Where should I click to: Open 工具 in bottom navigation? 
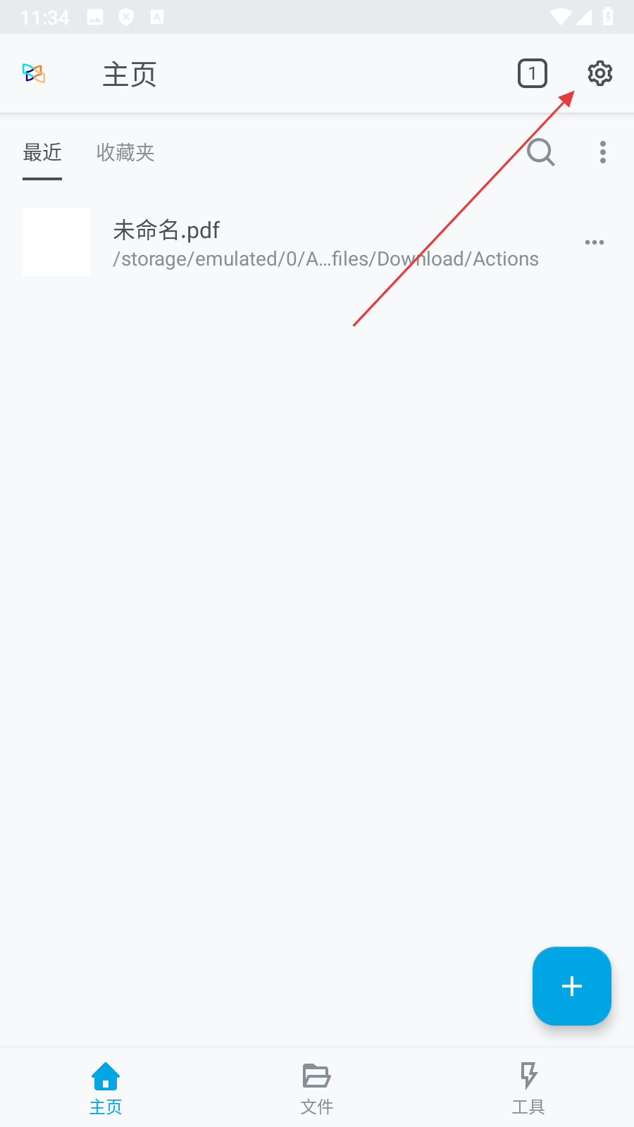(528, 1088)
